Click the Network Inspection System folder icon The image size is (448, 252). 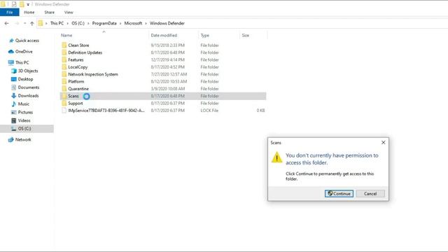point(64,74)
